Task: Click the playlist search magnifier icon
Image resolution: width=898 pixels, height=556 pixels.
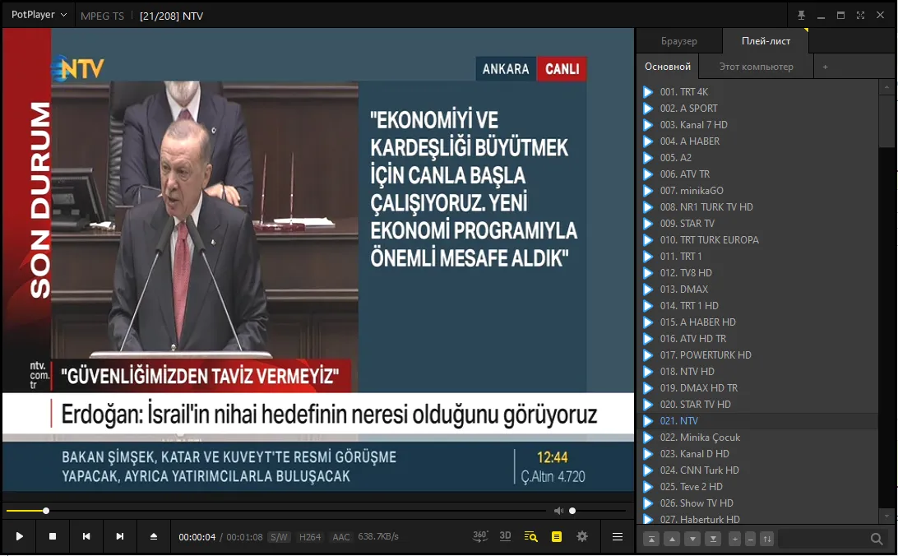Action: click(877, 539)
